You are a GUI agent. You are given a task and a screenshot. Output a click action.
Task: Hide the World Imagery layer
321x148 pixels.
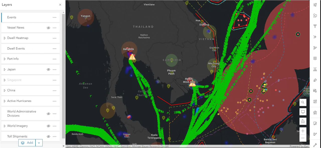[48, 126]
